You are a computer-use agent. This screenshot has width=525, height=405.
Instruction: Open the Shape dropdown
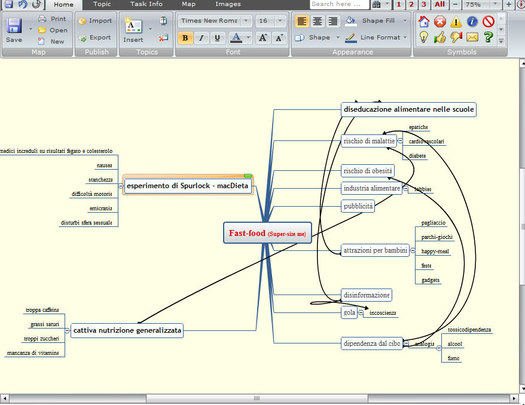338,38
